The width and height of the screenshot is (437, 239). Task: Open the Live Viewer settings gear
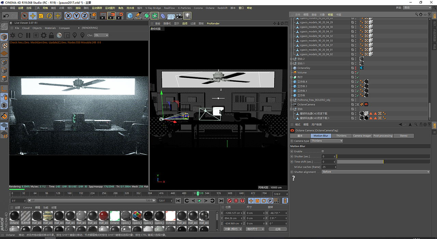44,35
